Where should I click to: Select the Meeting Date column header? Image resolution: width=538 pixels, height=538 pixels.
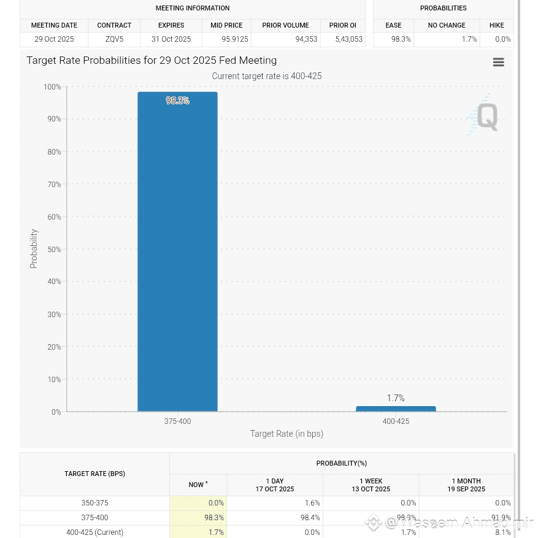(54, 25)
